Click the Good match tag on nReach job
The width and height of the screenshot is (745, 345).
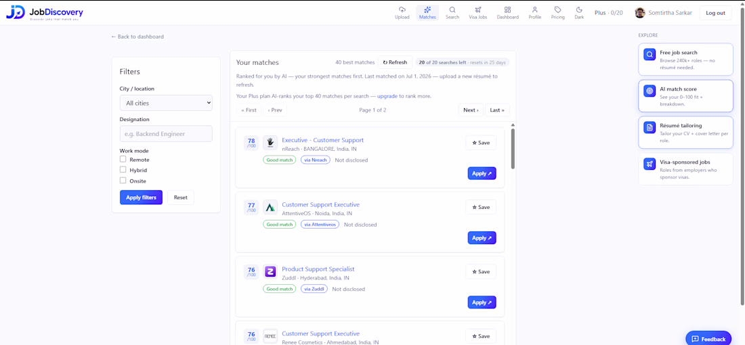(x=279, y=160)
